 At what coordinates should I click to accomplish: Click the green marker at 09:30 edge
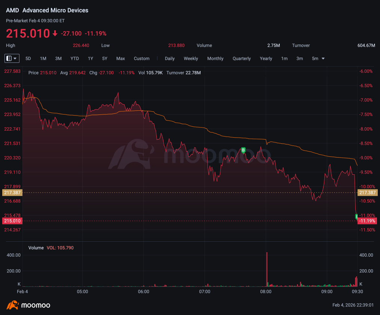point(356,216)
